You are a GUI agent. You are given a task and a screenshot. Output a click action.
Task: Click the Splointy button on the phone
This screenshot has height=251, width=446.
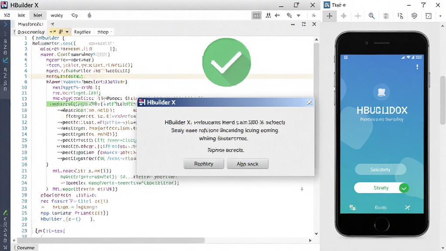[x=380, y=170]
